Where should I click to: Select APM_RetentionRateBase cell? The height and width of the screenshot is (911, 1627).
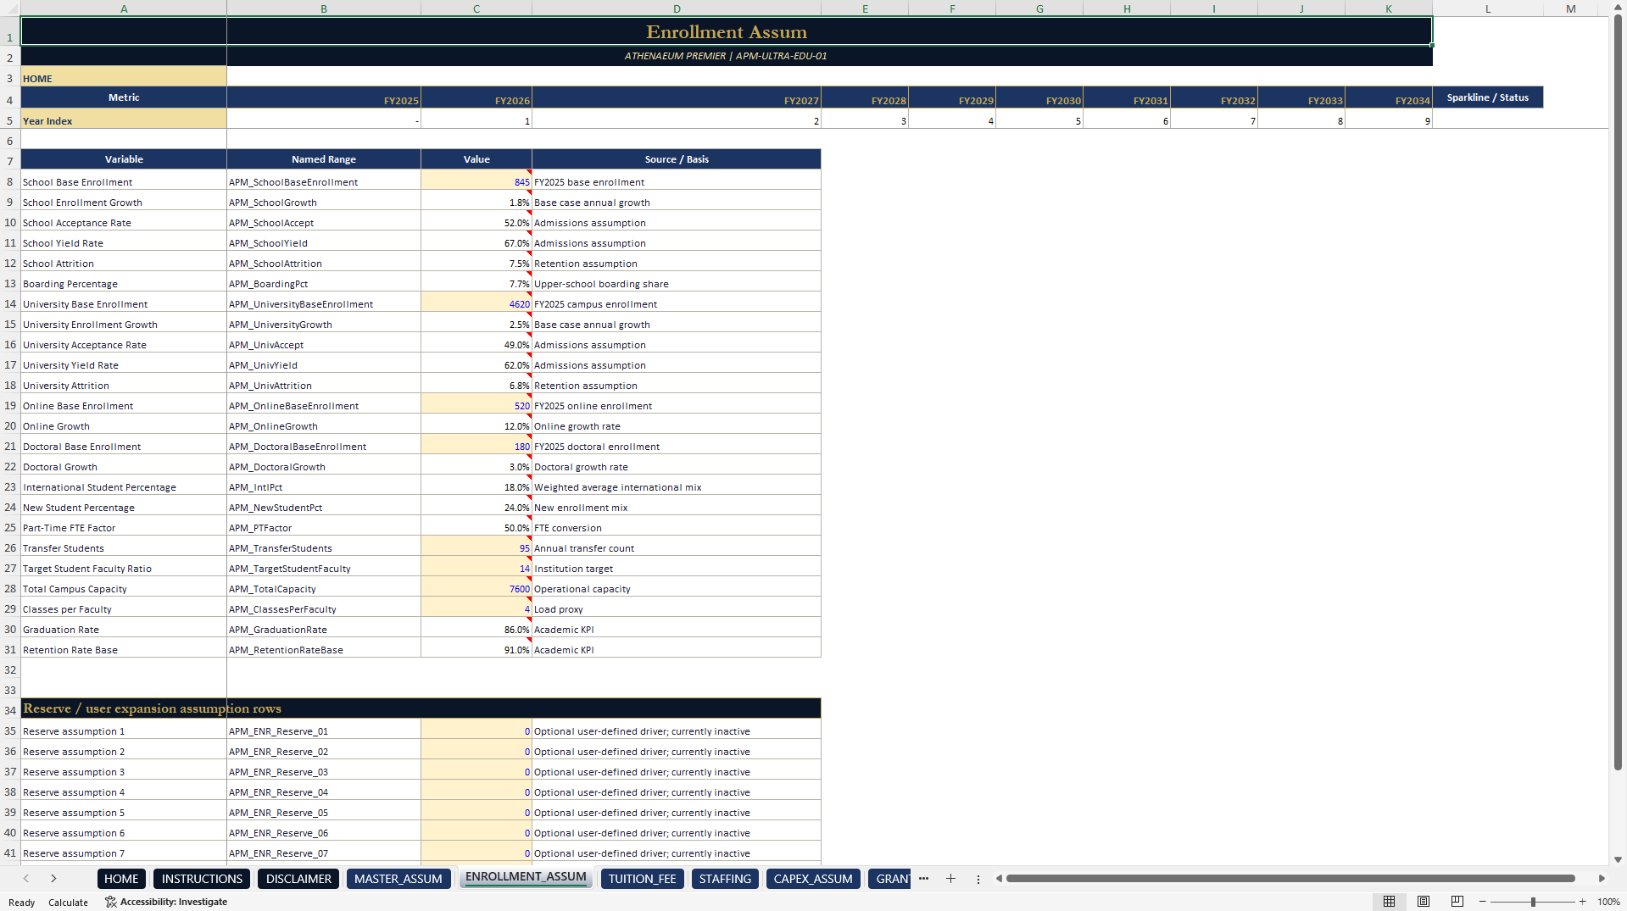coord(324,650)
